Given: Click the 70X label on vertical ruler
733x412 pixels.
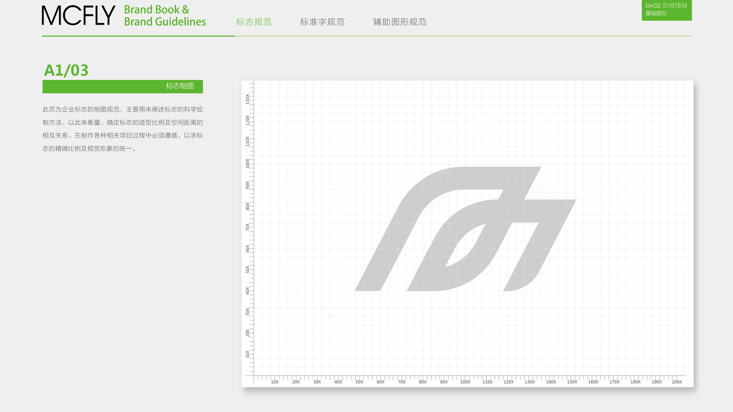Looking at the screenshot, I should (x=247, y=227).
